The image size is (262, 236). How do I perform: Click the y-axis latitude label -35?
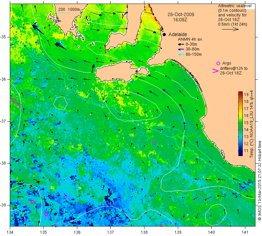pos(3,37)
